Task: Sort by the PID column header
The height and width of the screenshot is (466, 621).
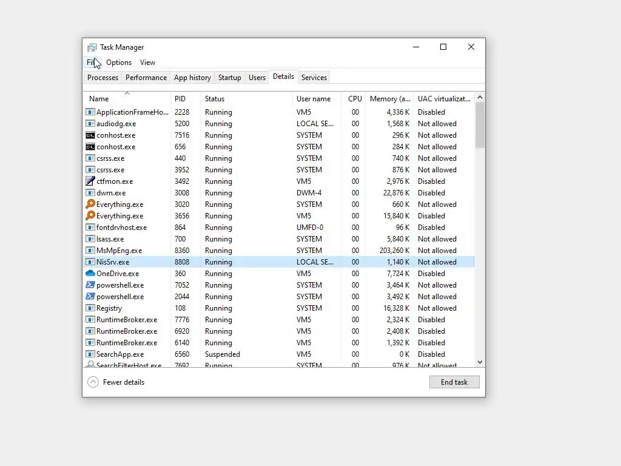Action: [x=186, y=99]
